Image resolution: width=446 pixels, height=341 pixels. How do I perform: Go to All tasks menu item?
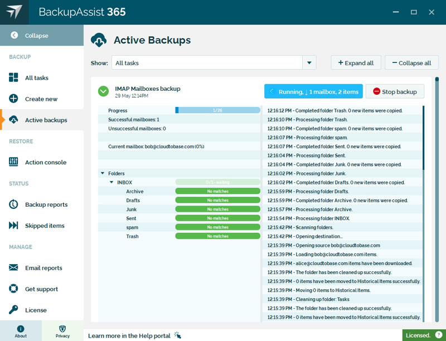click(x=42, y=77)
